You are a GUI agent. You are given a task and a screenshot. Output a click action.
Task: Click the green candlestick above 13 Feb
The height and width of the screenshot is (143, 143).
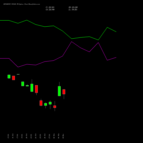tap(9, 77)
